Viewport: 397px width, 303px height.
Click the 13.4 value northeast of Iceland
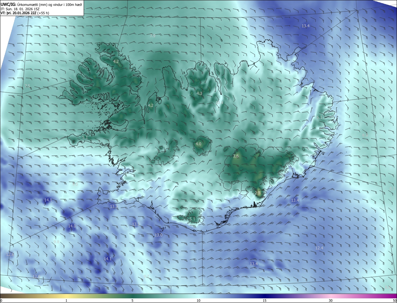click(x=306, y=26)
